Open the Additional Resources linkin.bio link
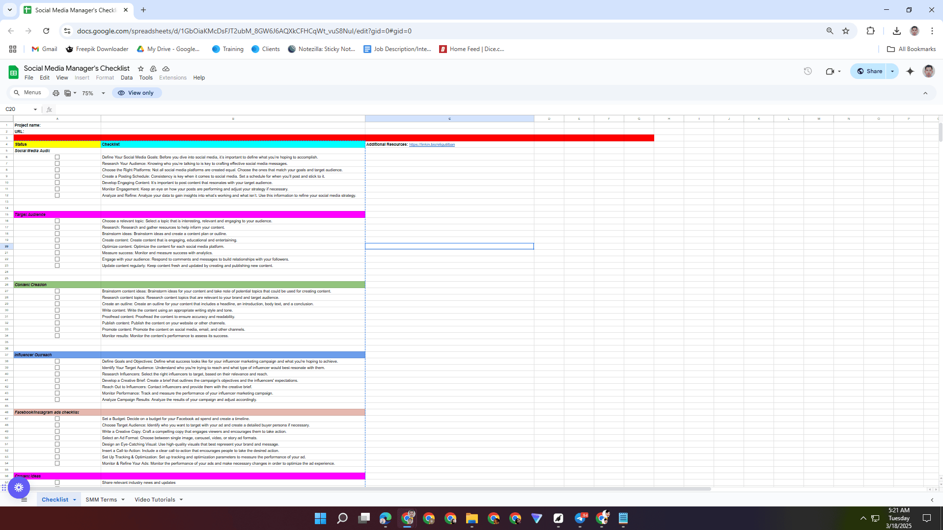This screenshot has height=530, width=943. tap(432, 145)
